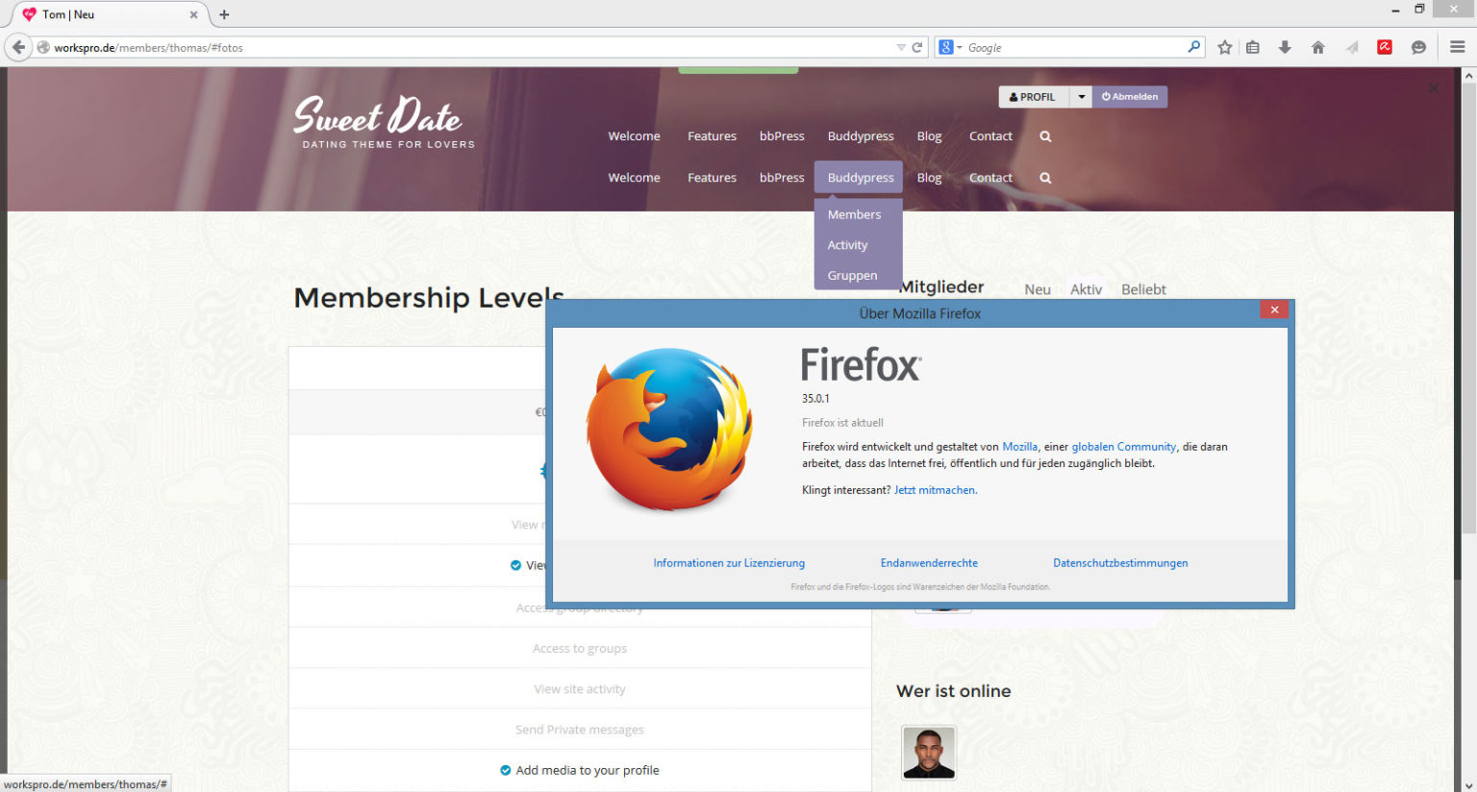The height and width of the screenshot is (792, 1477).
Task: Switch to the Beliebt members tab
Action: click(x=1143, y=289)
